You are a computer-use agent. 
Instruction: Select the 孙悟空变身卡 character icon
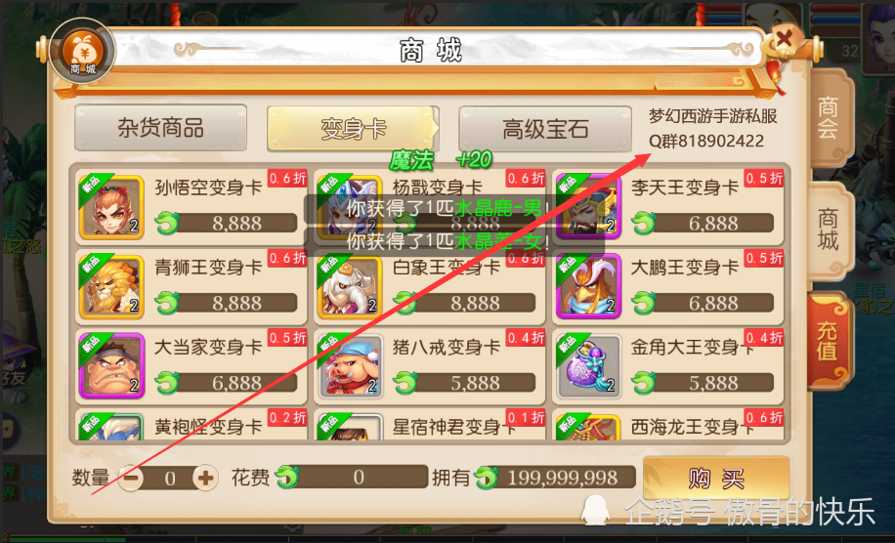pos(111,208)
